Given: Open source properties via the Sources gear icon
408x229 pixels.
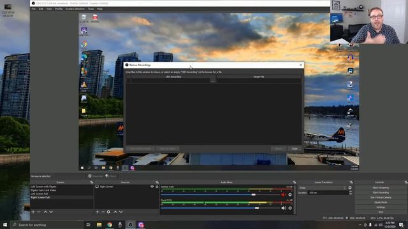Looking at the screenshot, I should [108, 212].
